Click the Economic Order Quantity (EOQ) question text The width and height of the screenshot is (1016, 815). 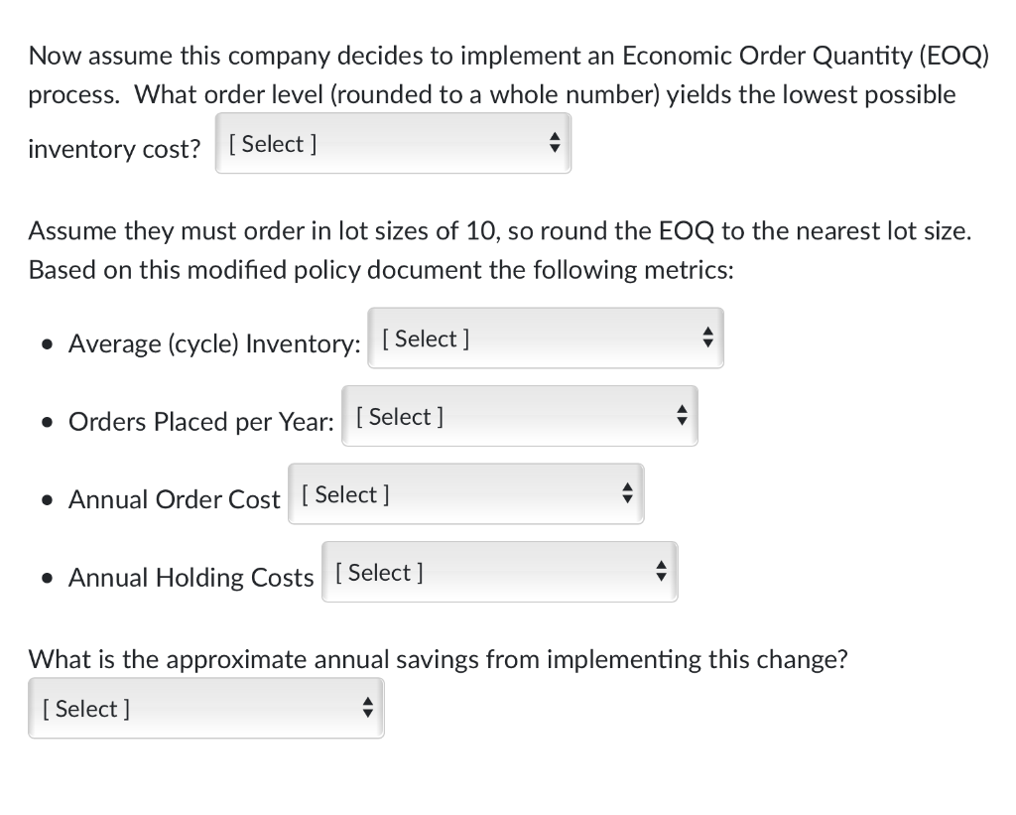click(508, 57)
